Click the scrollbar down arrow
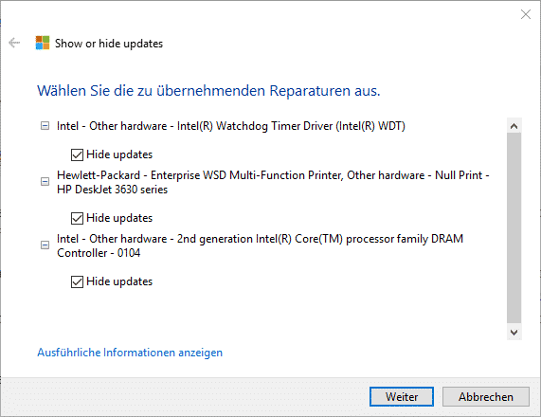The height and width of the screenshot is (417, 541). click(514, 332)
